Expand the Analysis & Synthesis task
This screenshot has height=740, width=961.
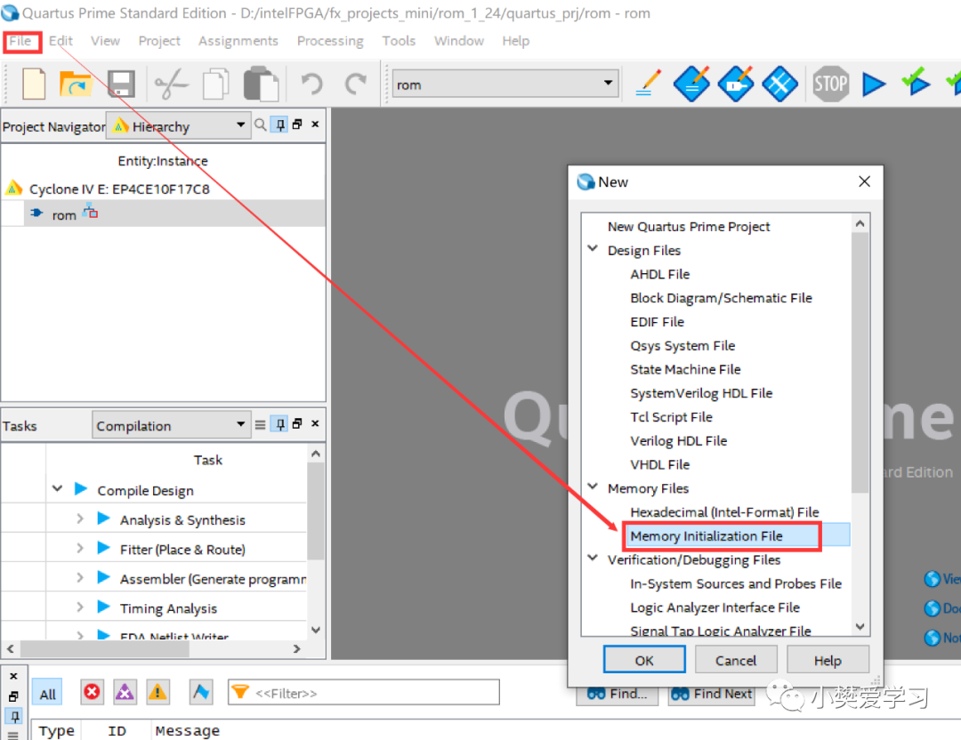tap(80, 519)
